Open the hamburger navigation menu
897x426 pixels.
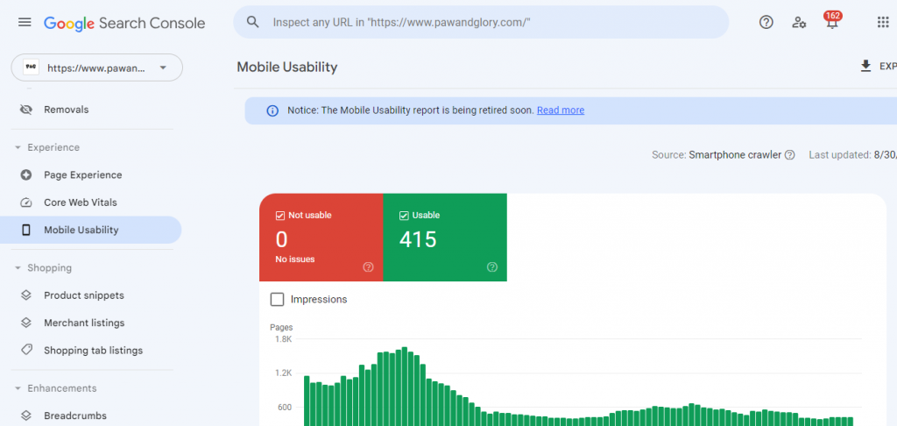[x=25, y=22]
